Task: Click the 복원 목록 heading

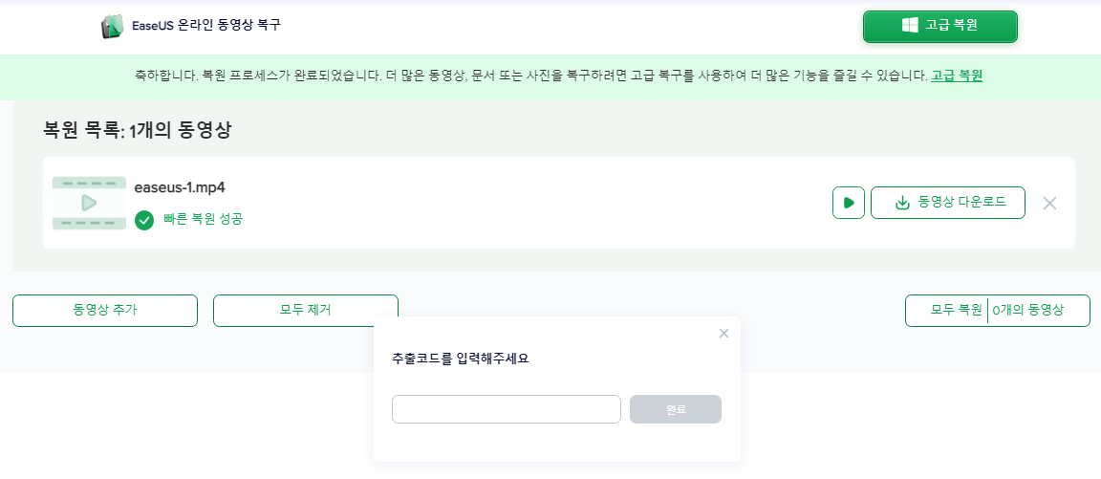Action: pyautogui.click(x=138, y=131)
